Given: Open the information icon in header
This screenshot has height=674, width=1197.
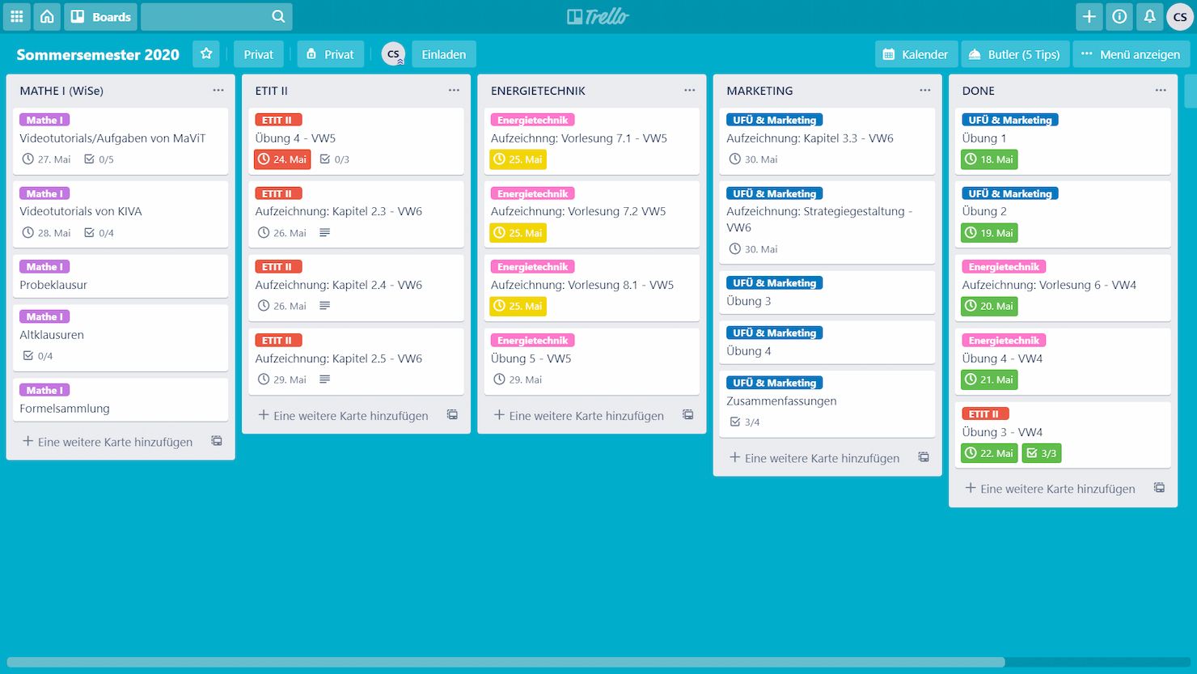Looking at the screenshot, I should (1119, 16).
